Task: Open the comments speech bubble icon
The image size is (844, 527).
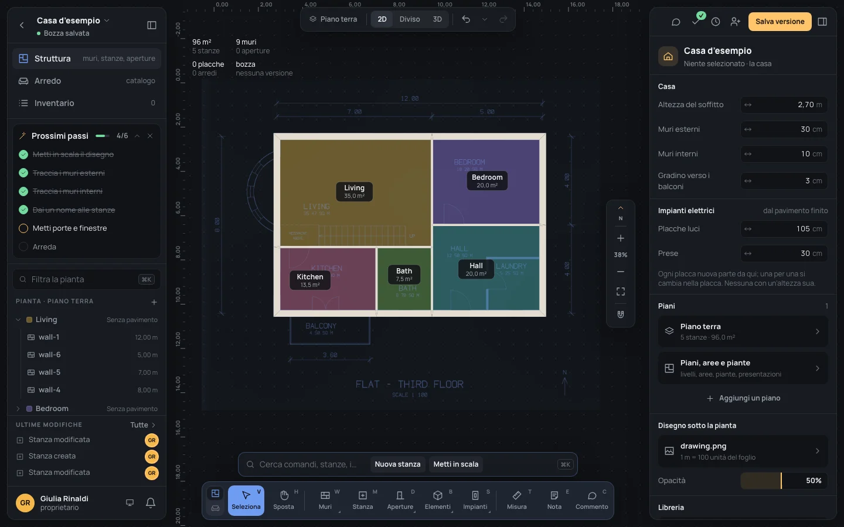Action: pos(676,22)
